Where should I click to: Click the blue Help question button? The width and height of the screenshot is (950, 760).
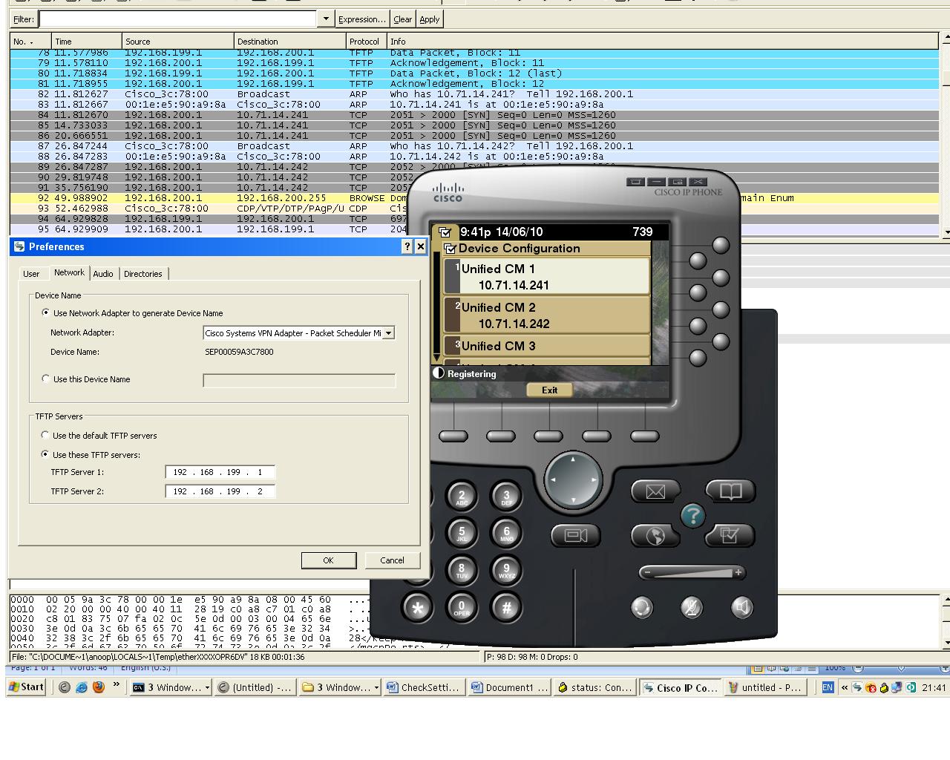[x=692, y=515]
